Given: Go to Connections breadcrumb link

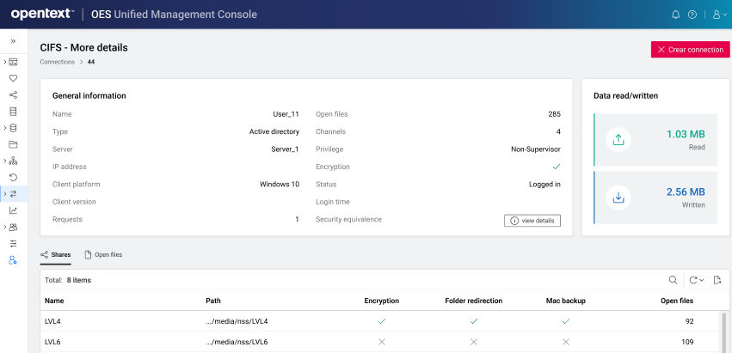Looking at the screenshot, I should 57,62.
